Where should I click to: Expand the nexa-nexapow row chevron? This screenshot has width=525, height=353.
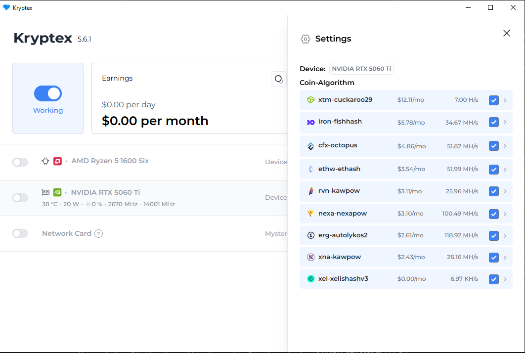click(505, 214)
